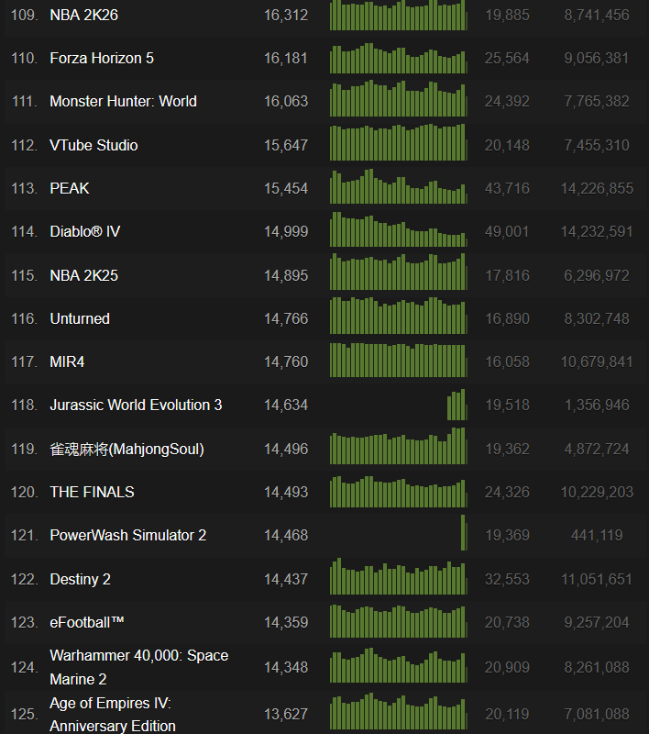Click PowerWash Simulator 2 single-bar chart
This screenshot has width=649, height=734.
tap(463, 533)
